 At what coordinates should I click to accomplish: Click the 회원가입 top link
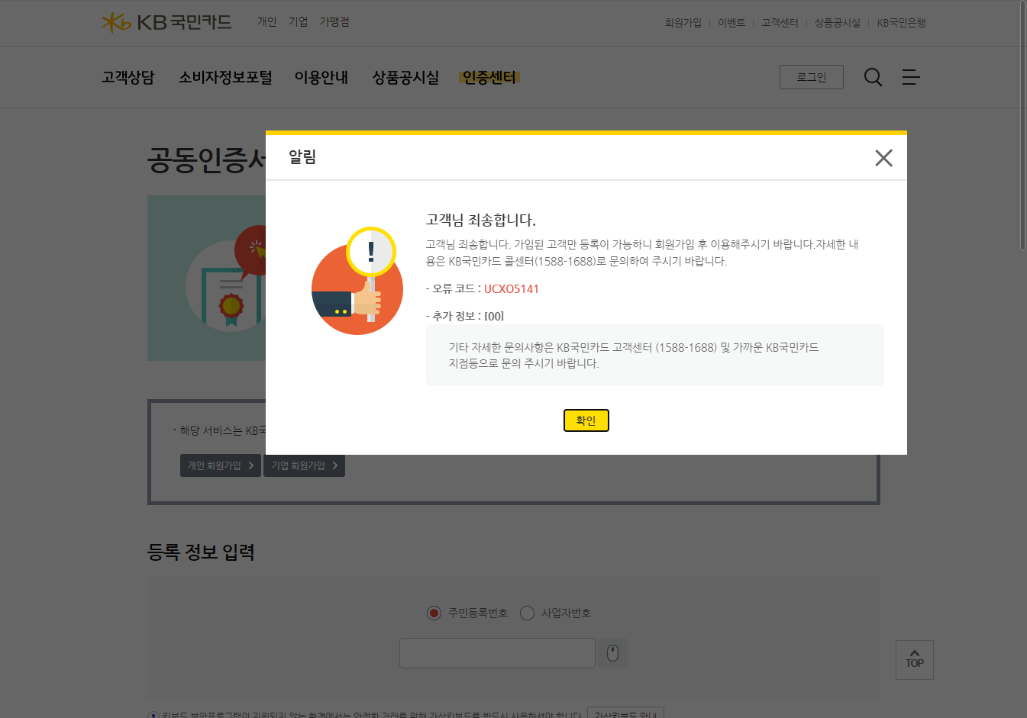pos(683,23)
